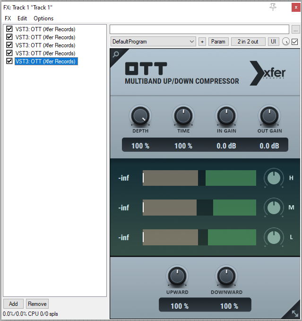Screen dimensions: 302x321
Task: Click the Depth knob
Action: click(x=140, y=115)
